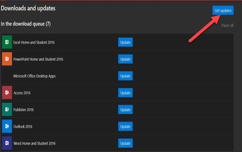Click the Downloads and updates heading
This screenshot has width=242, height=152.
point(28,8)
